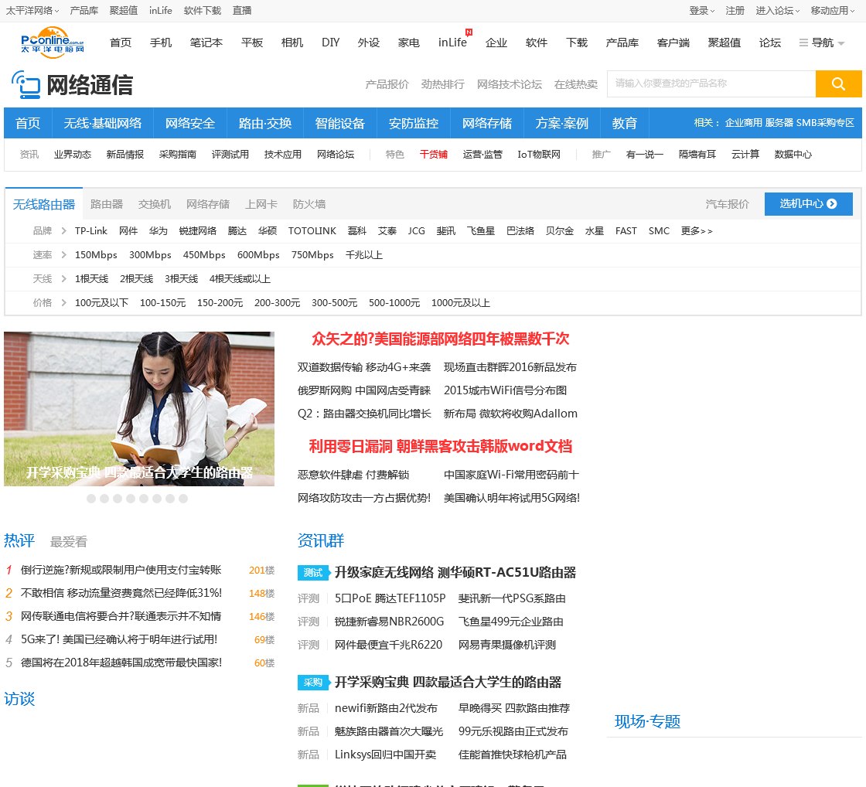Click the fourth carousel dot
The image size is (866, 787).
(131, 499)
